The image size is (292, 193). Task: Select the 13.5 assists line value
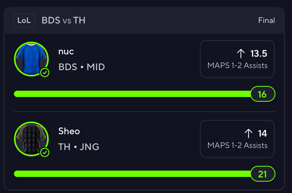point(259,54)
